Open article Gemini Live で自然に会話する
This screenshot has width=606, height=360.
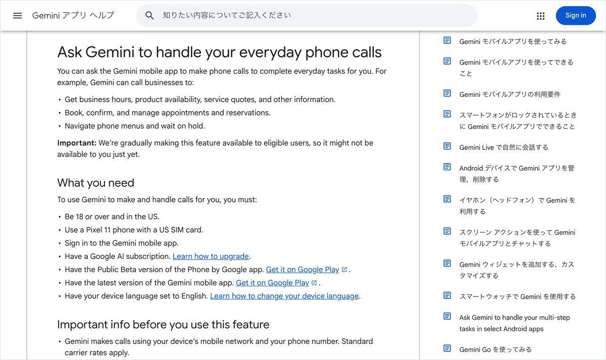(x=504, y=147)
